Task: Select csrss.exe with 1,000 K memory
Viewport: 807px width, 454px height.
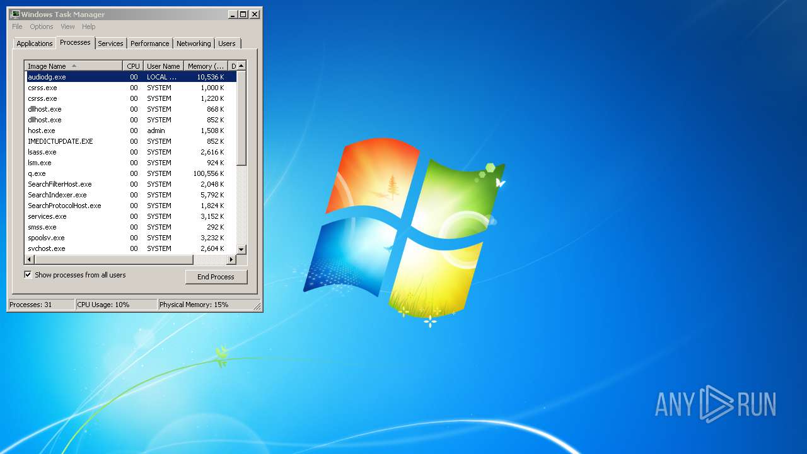Action: pos(131,88)
